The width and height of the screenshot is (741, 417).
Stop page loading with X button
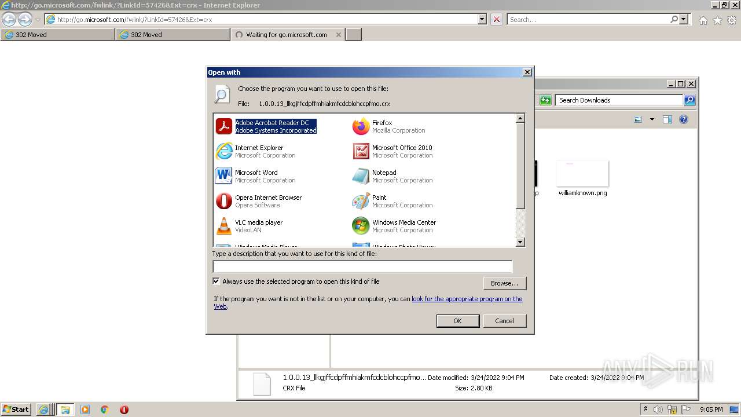[497, 19]
